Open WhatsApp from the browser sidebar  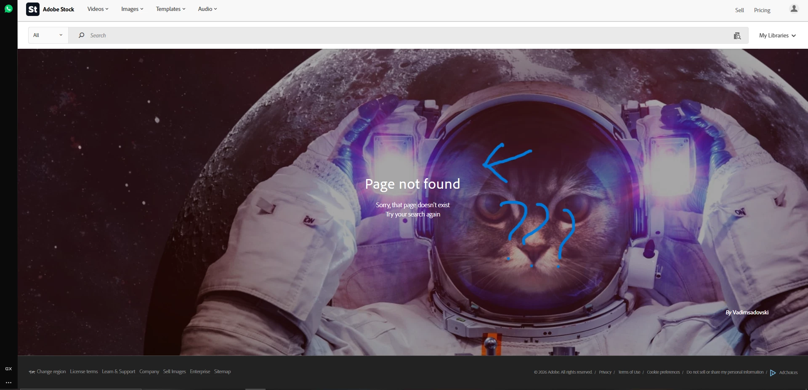8,8
